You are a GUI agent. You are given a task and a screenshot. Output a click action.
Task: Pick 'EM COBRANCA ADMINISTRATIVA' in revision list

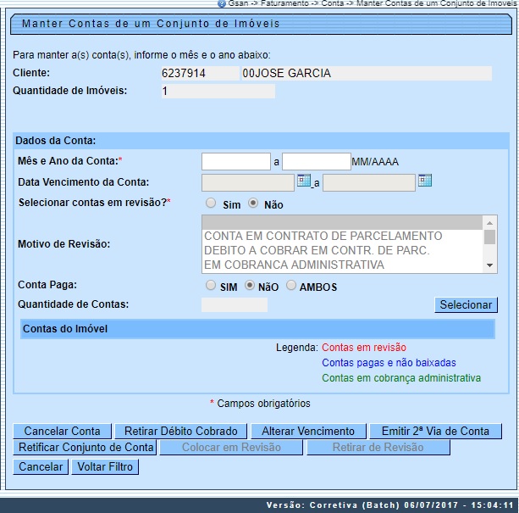[x=294, y=265]
